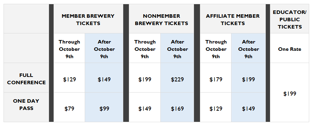Select member full conference $149 late price

pos(104,79)
